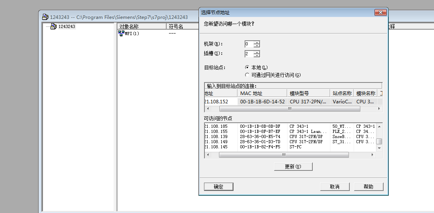Viewport: 434px width, 213px height.
Task: Click the 50_WT... station name entry
Action: 341,126
